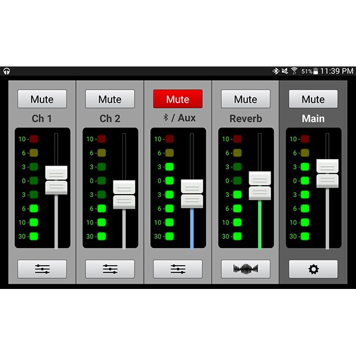Open Bluetooth/Aux equalizer settings icon
This screenshot has width=356, height=356.
tap(178, 269)
